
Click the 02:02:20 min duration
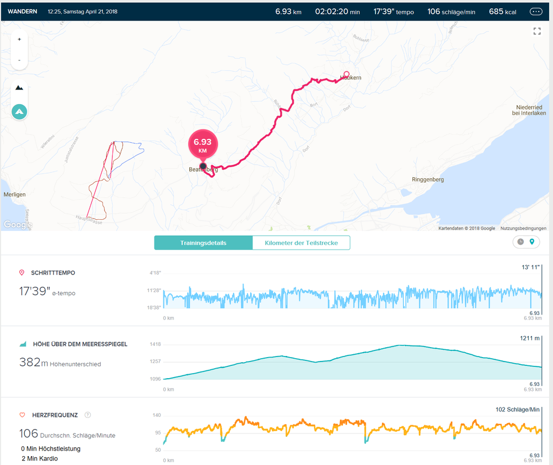pyautogui.click(x=338, y=12)
